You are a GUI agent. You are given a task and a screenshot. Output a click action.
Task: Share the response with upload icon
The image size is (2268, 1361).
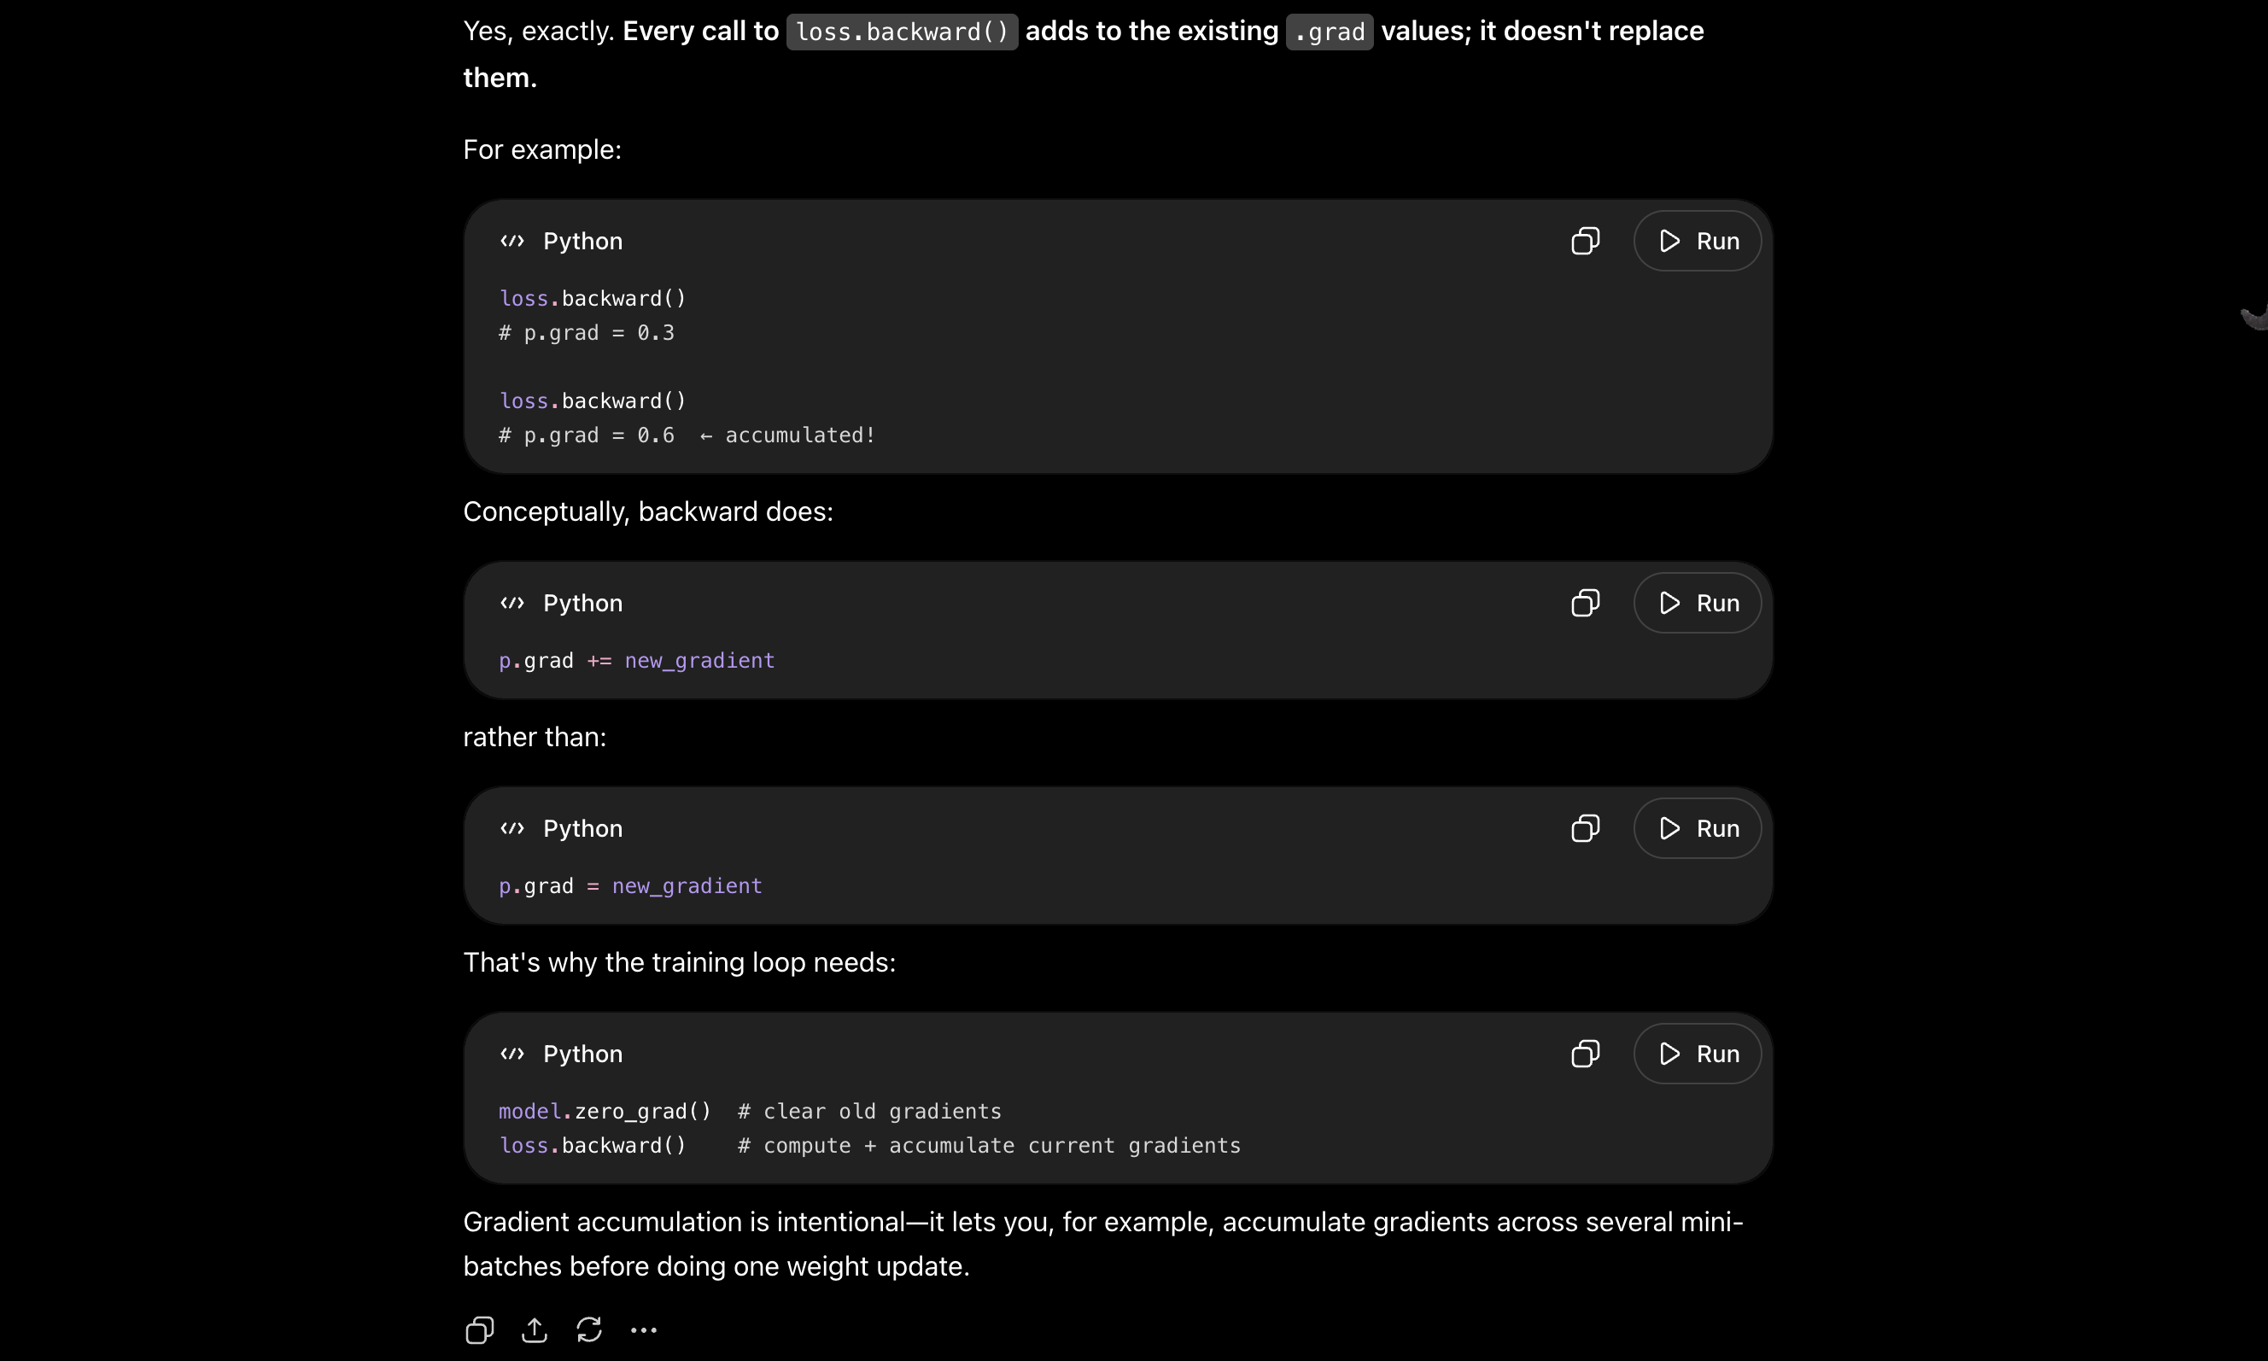point(535,1329)
